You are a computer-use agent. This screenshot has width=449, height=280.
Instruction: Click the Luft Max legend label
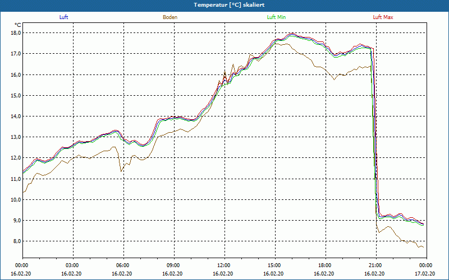[x=383, y=17]
